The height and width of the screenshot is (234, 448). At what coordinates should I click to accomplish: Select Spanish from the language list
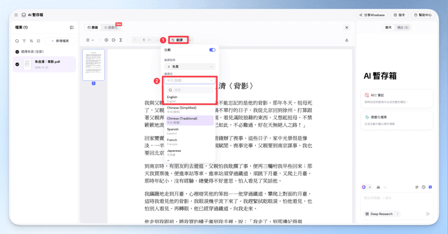(190, 131)
